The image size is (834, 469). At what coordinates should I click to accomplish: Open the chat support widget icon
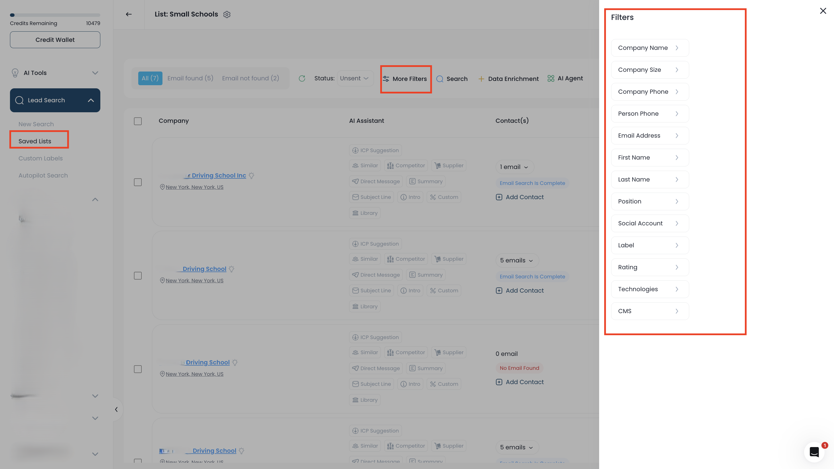pyautogui.click(x=814, y=452)
